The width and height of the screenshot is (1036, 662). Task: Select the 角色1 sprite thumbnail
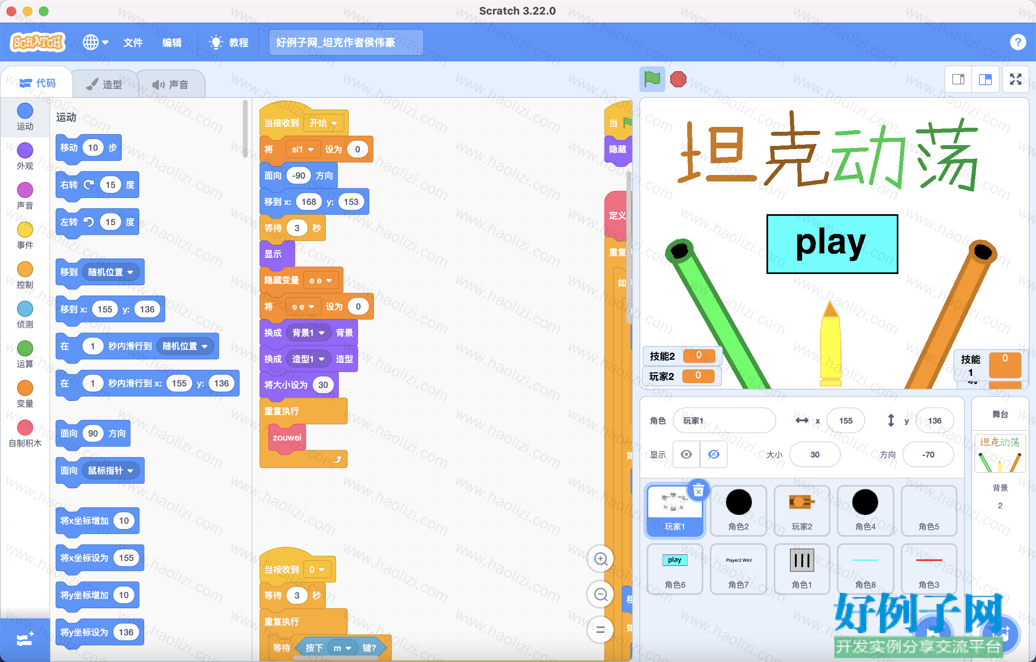coord(802,569)
